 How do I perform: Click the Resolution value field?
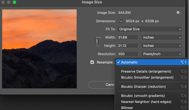127,54
